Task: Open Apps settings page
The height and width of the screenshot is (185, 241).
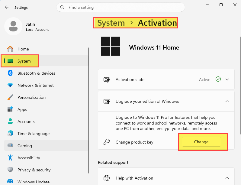Action: click(46, 109)
